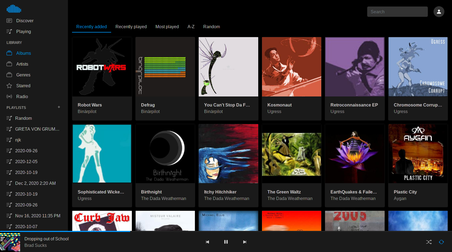Toggle shuffle playback

[429, 242]
